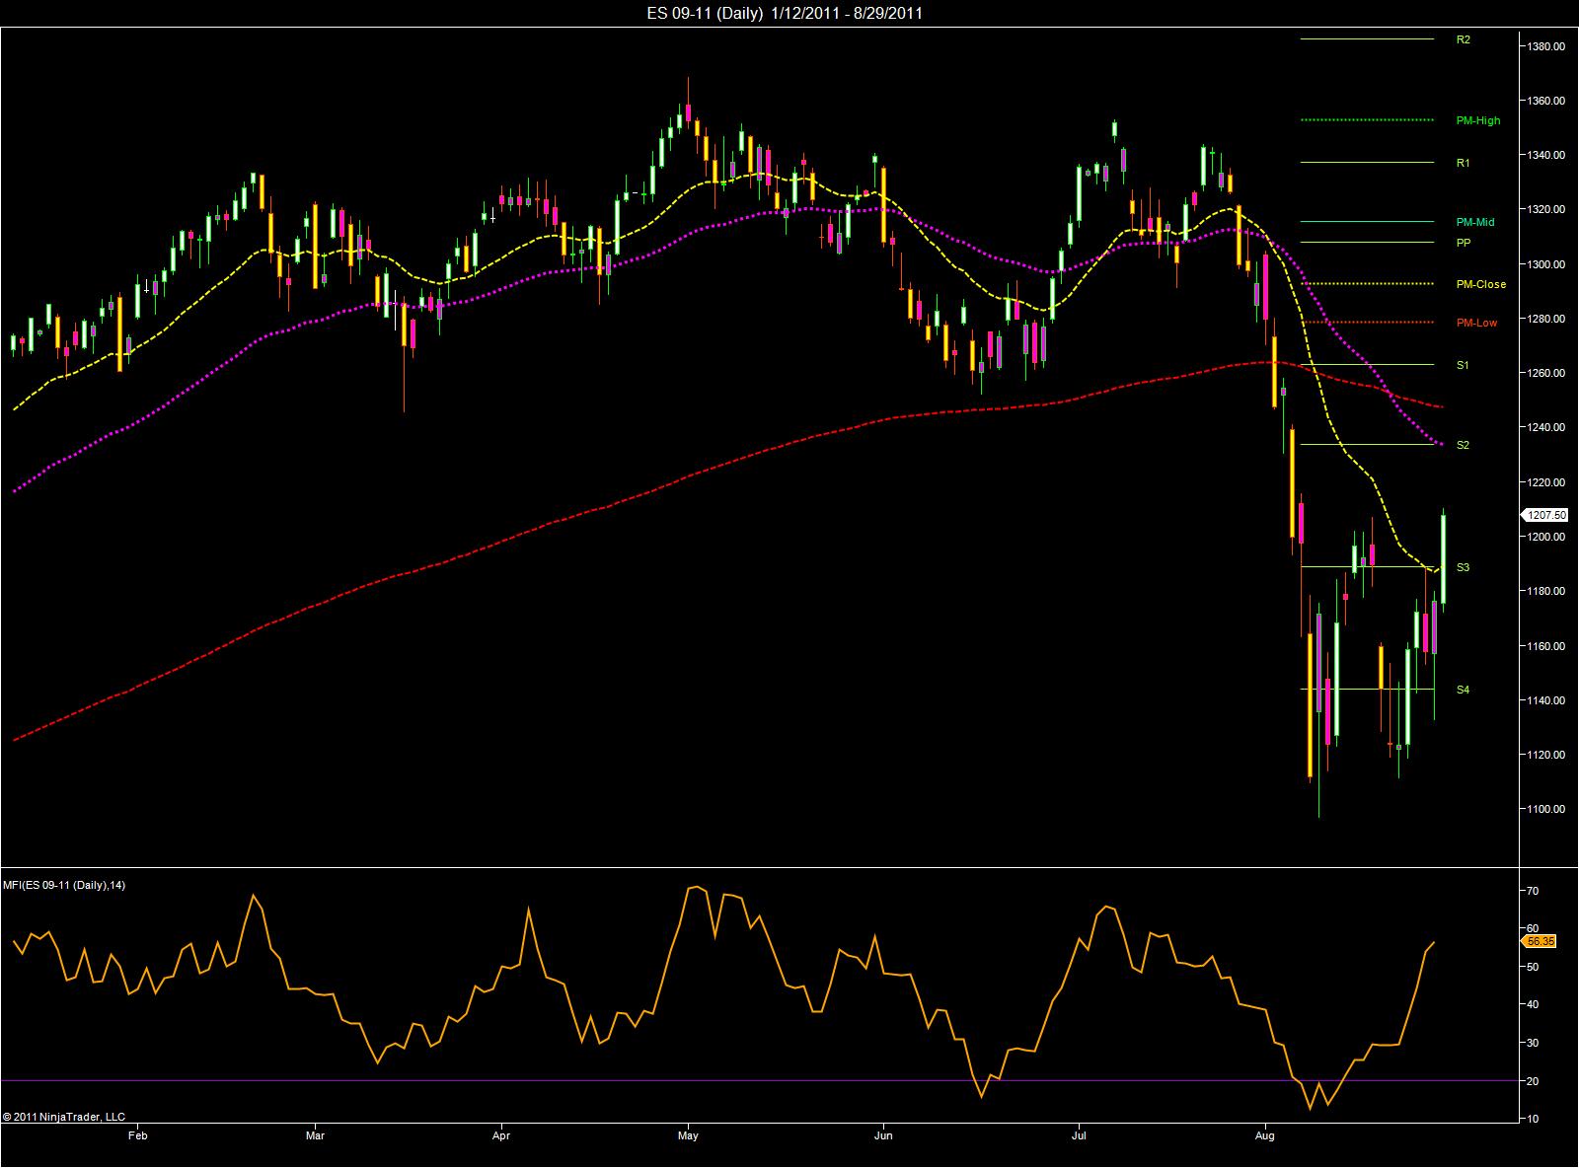Select 1300.00 on the price axis
Screen dimensions: 1579x1168
(x=1547, y=264)
